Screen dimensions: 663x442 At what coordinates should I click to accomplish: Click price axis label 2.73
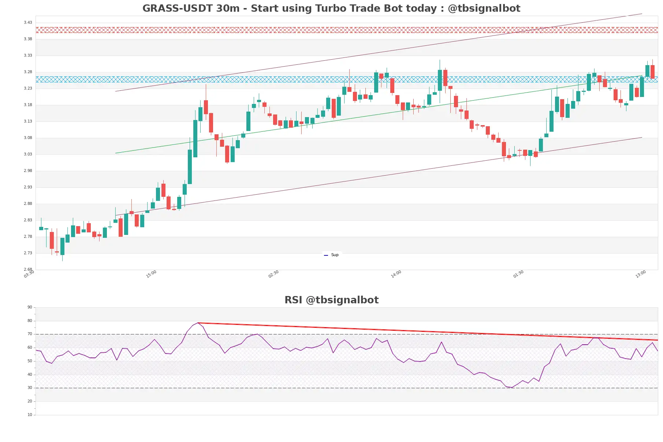point(28,253)
